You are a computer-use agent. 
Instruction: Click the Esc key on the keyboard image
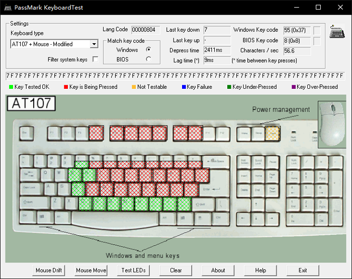27,133
